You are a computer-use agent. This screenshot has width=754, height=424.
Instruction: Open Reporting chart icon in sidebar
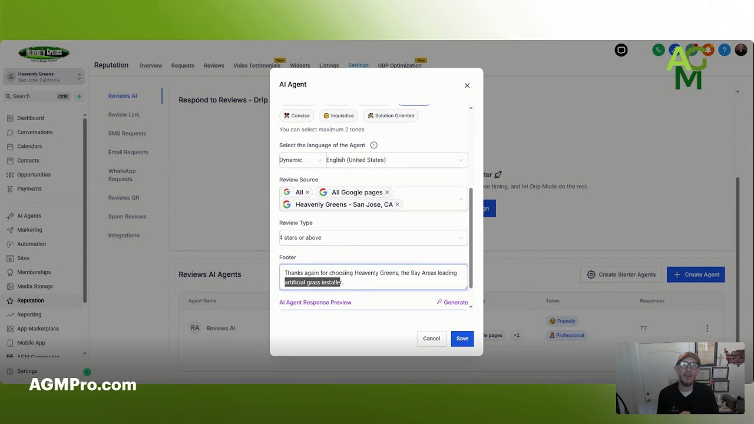click(10, 314)
